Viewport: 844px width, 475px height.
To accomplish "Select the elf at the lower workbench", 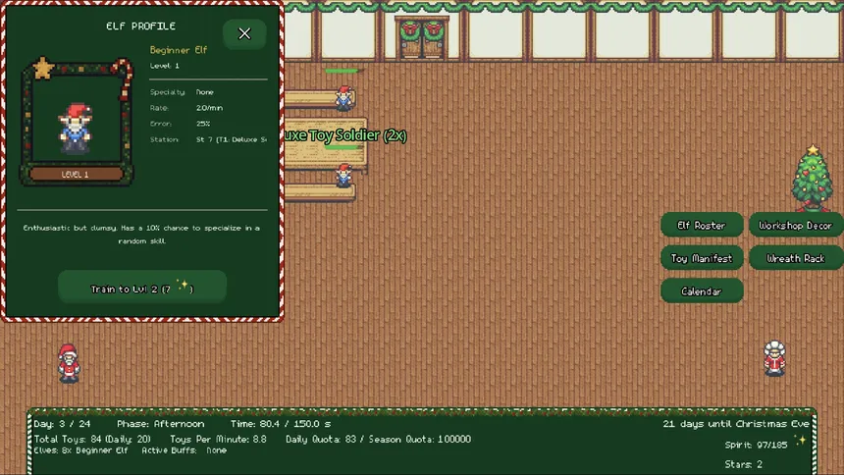I will pos(343,176).
